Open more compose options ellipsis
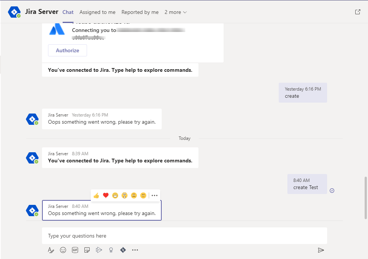368x259 pixels. point(135,250)
